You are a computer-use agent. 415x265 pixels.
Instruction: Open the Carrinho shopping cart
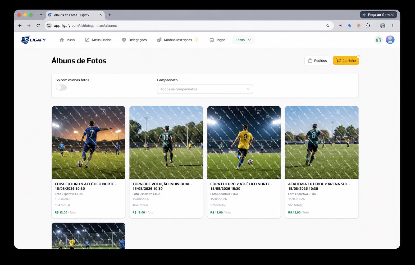346,61
